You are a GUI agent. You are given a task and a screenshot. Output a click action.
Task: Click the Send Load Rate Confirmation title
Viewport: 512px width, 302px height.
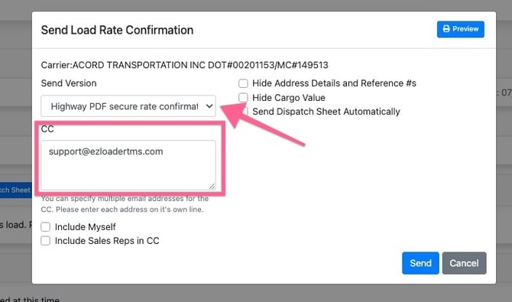[x=117, y=30]
